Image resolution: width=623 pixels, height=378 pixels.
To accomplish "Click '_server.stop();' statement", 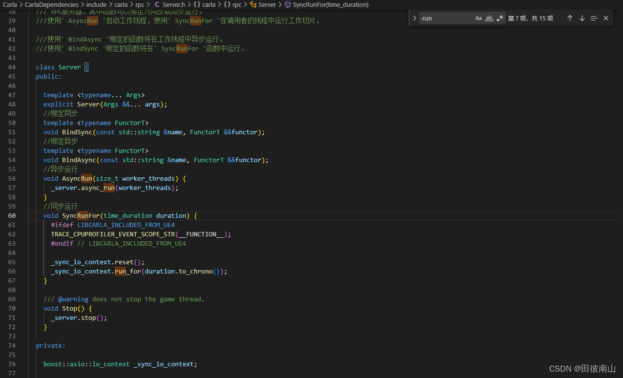I will [x=79, y=317].
